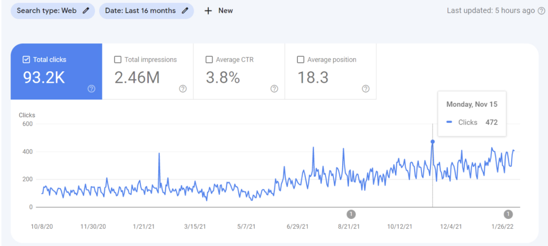Click help icon in Total impressions card
This screenshot has height=246, width=548.
[183, 89]
